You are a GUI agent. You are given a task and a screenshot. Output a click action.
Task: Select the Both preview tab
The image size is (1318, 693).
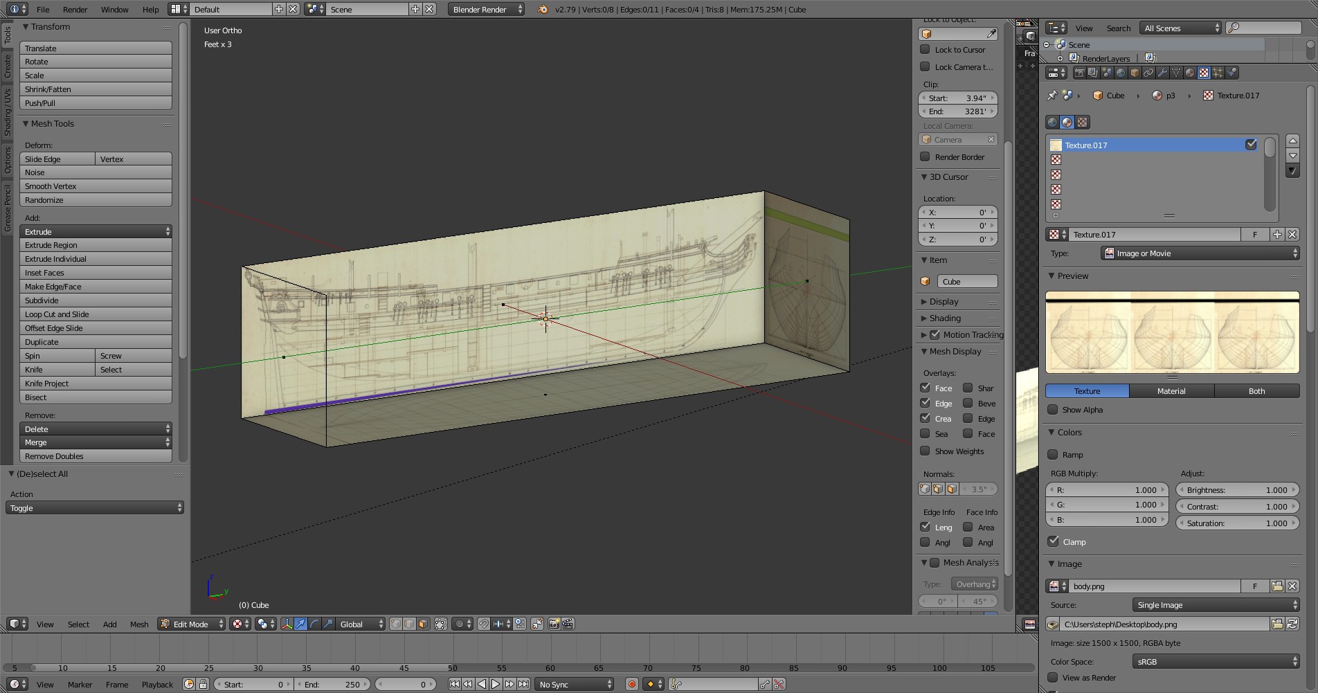coord(1256,391)
